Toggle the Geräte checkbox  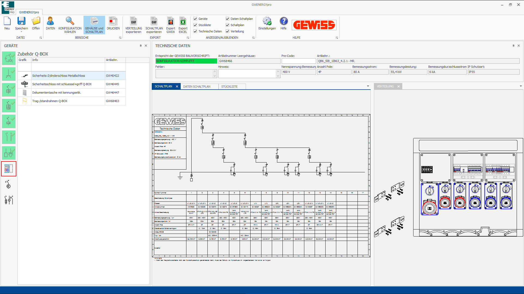tap(195, 19)
